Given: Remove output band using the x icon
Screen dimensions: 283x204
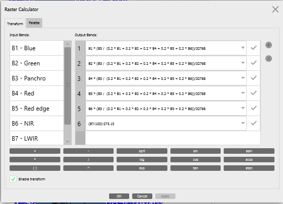Looking at the screenshot, I should tap(268, 58).
